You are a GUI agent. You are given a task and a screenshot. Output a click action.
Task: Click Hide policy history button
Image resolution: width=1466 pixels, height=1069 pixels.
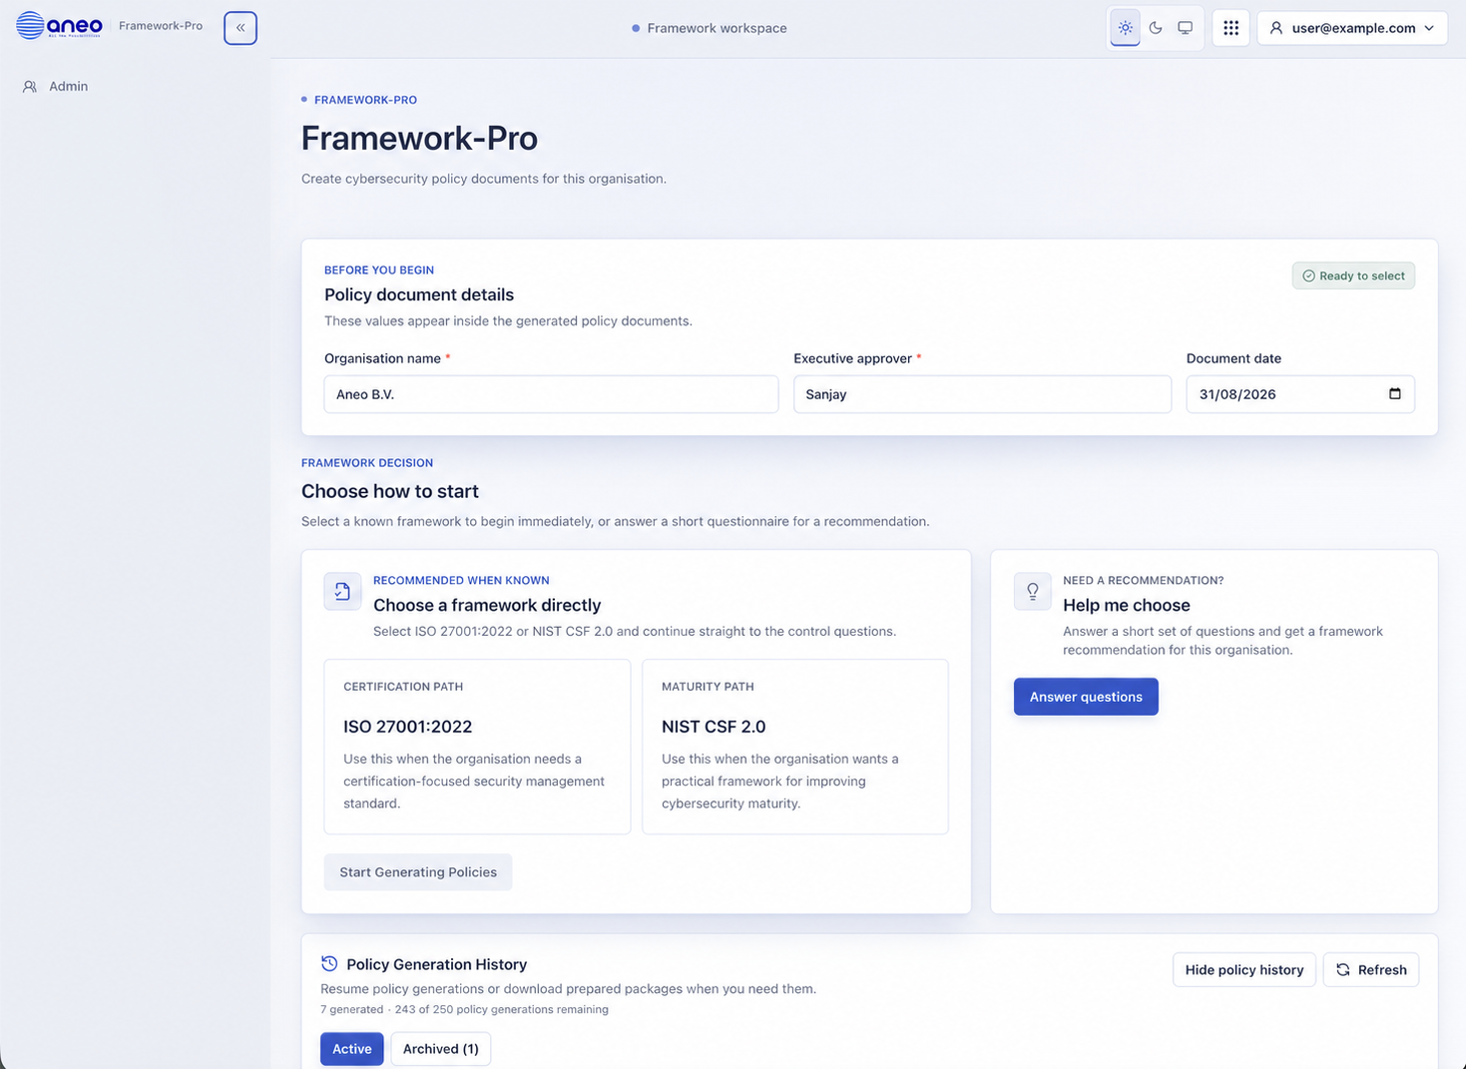point(1244,969)
